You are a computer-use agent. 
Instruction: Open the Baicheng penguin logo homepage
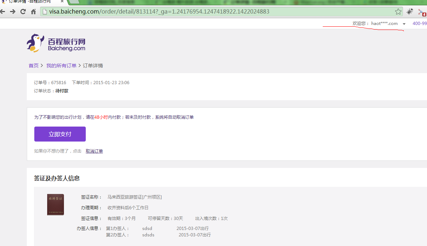point(56,43)
